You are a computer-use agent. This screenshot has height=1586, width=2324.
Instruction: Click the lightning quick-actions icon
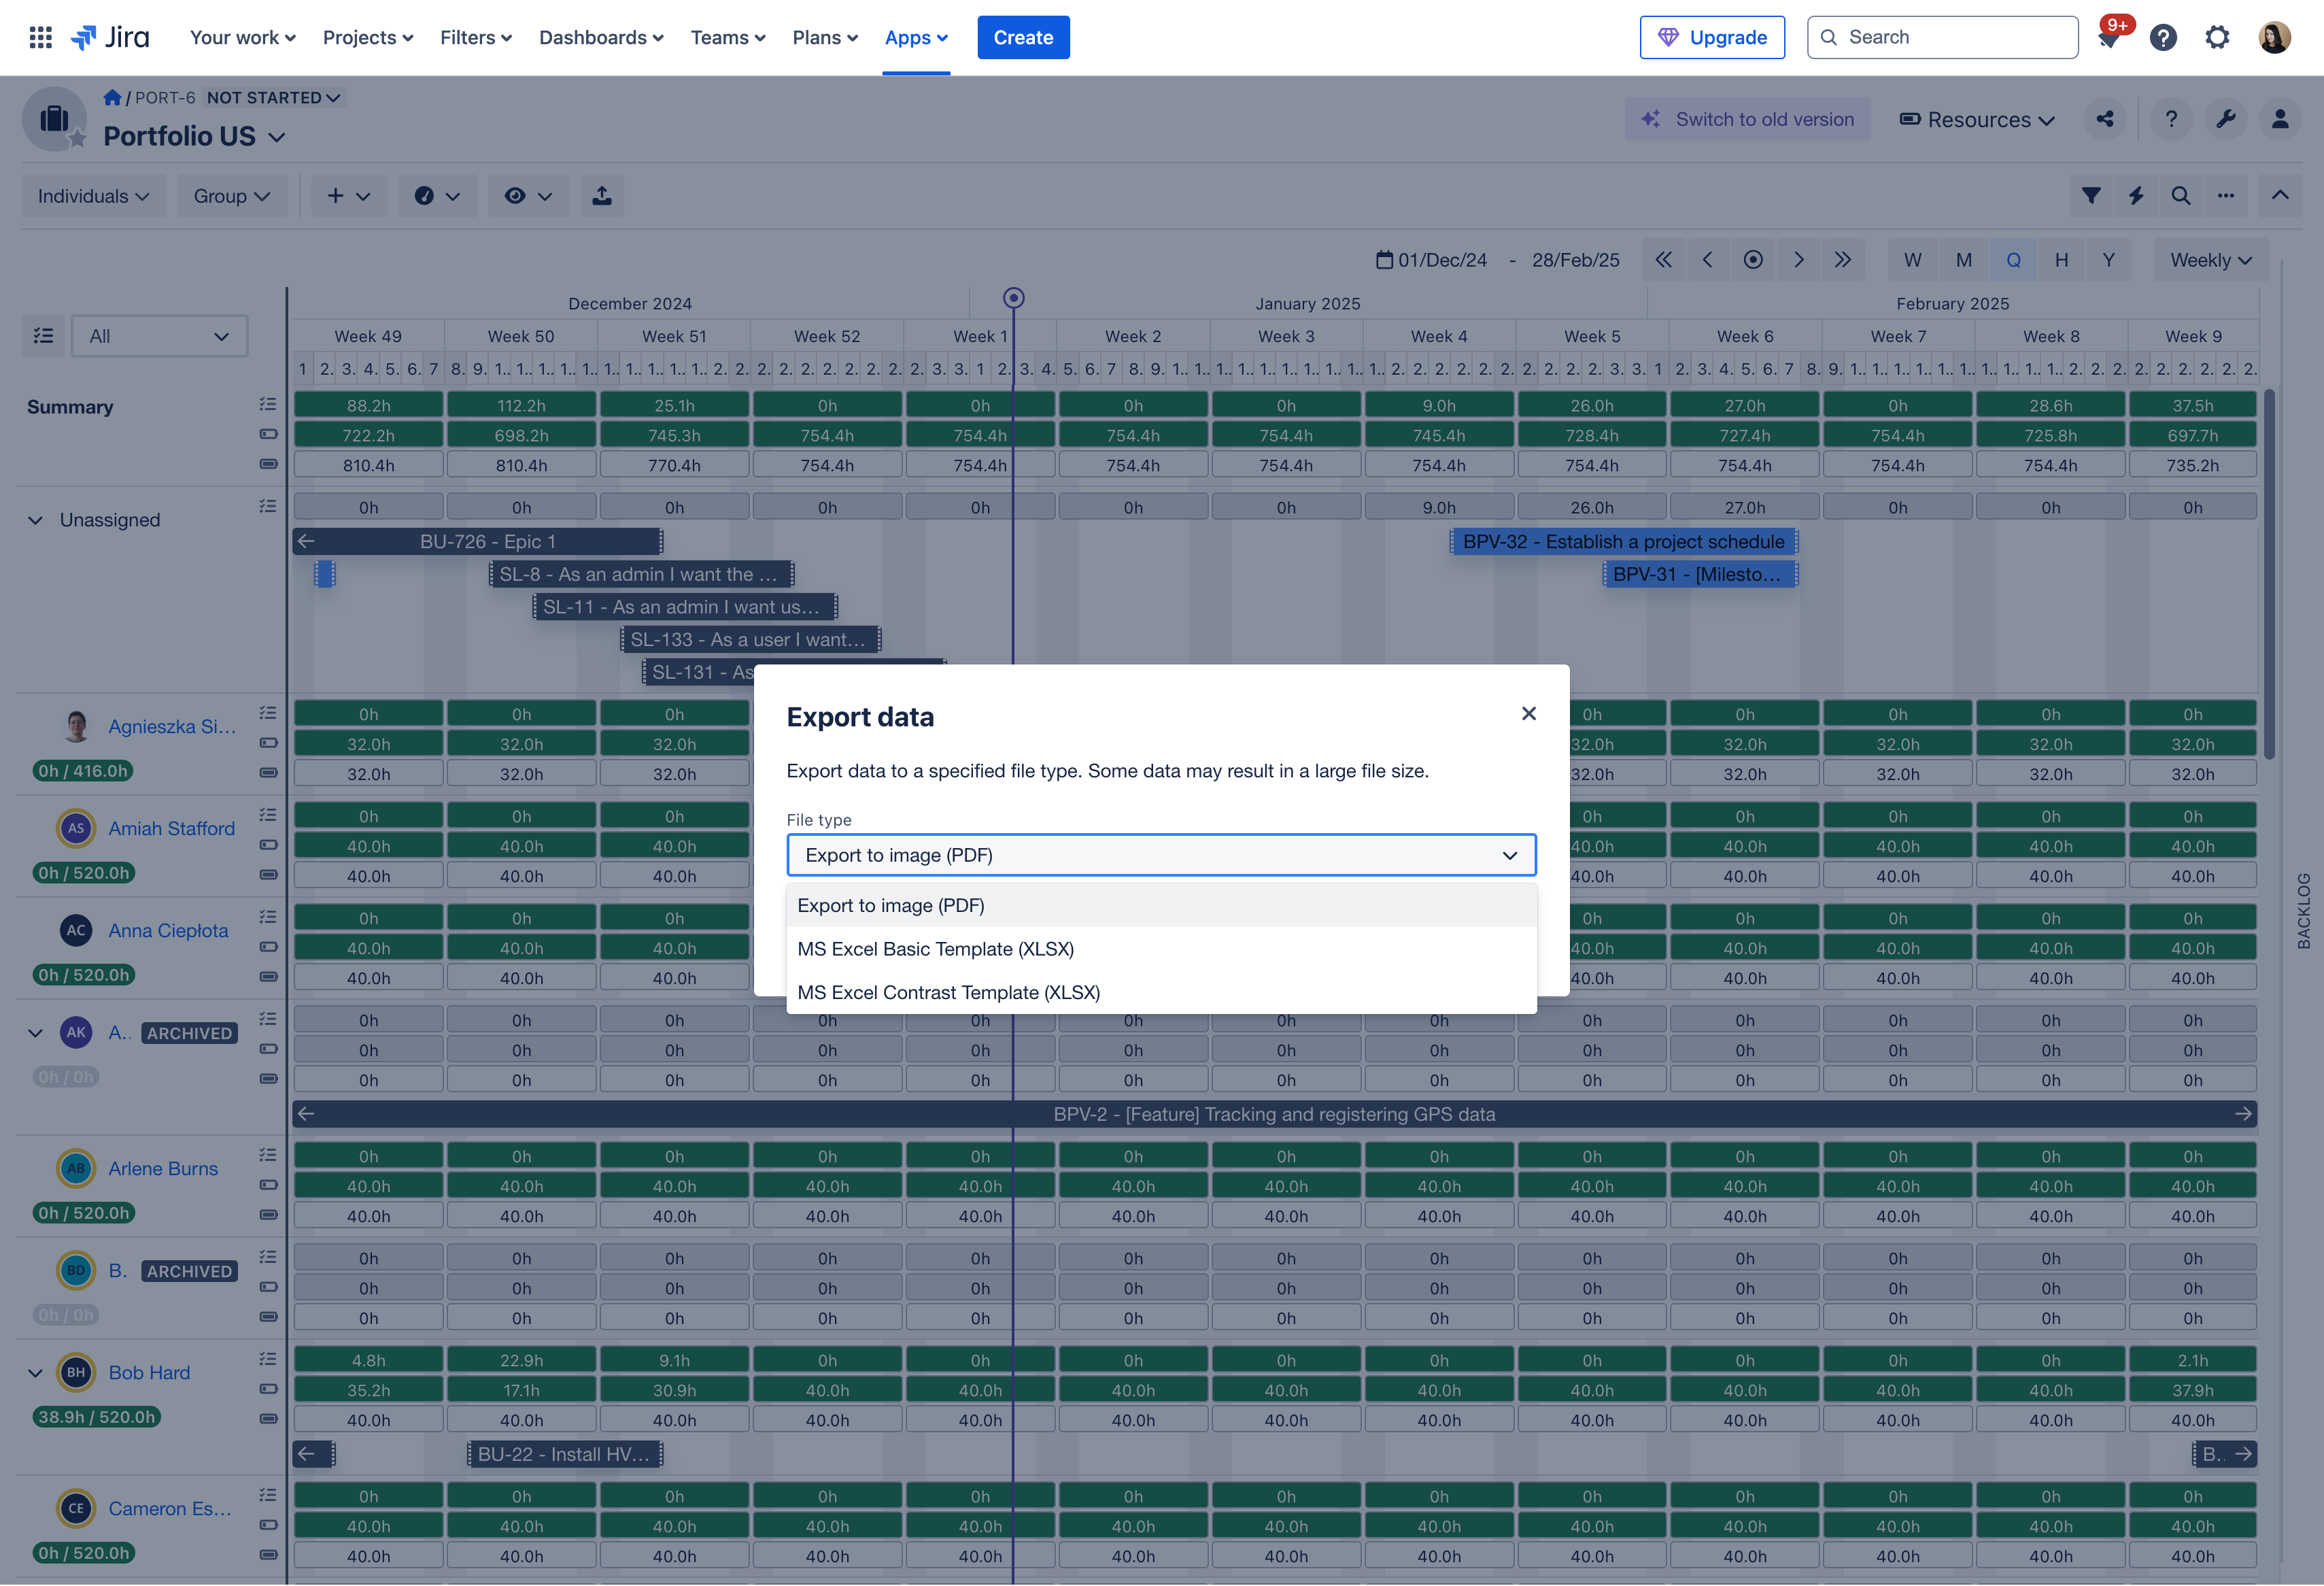pos(2136,195)
